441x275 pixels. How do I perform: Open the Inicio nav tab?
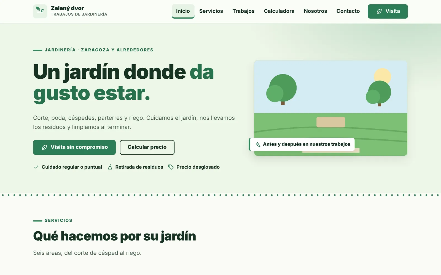point(183,11)
